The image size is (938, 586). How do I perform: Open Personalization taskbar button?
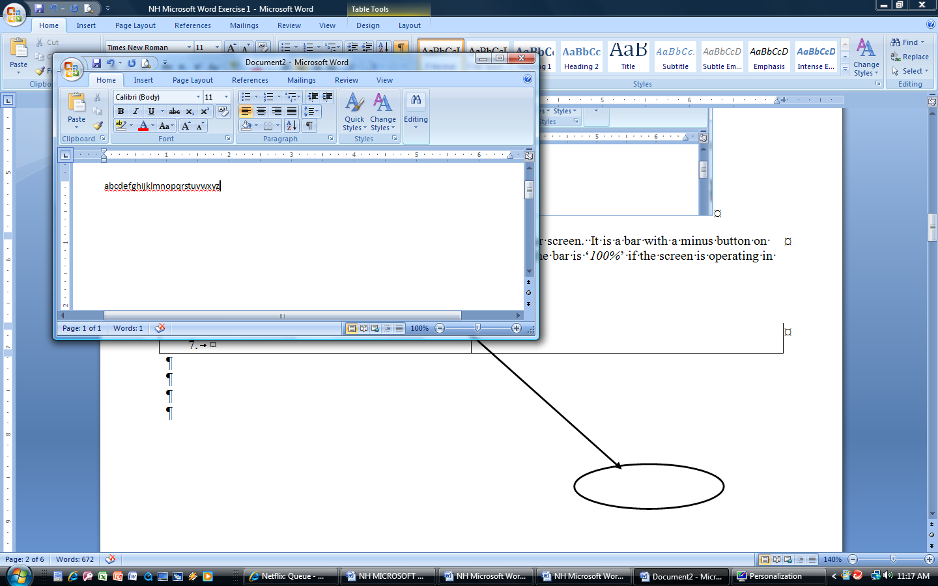pos(778,576)
